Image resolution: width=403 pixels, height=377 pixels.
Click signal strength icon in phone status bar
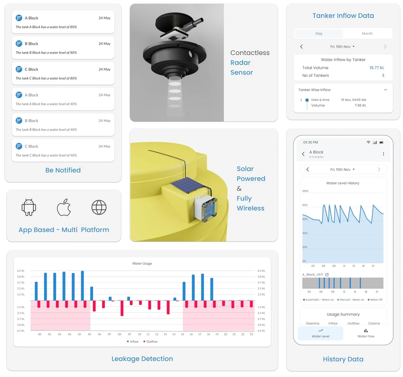tap(375, 142)
